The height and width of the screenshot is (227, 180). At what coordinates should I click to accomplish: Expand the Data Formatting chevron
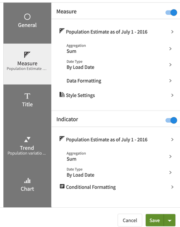click(170, 81)
